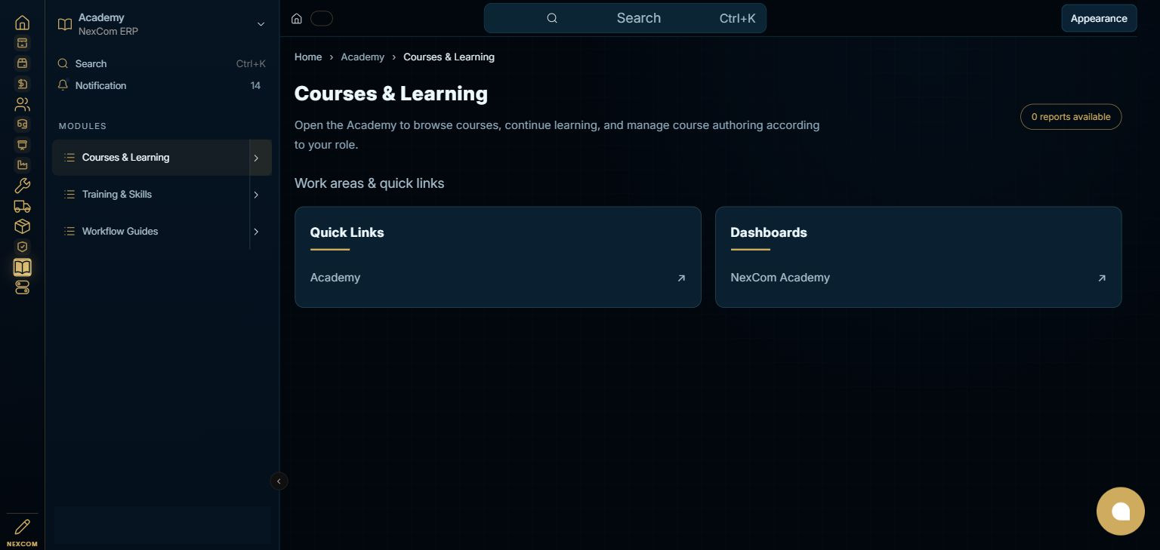This screenshot has width=1160, height=550.
Task: Open the archive box module icon
Action: click(22, 43)
